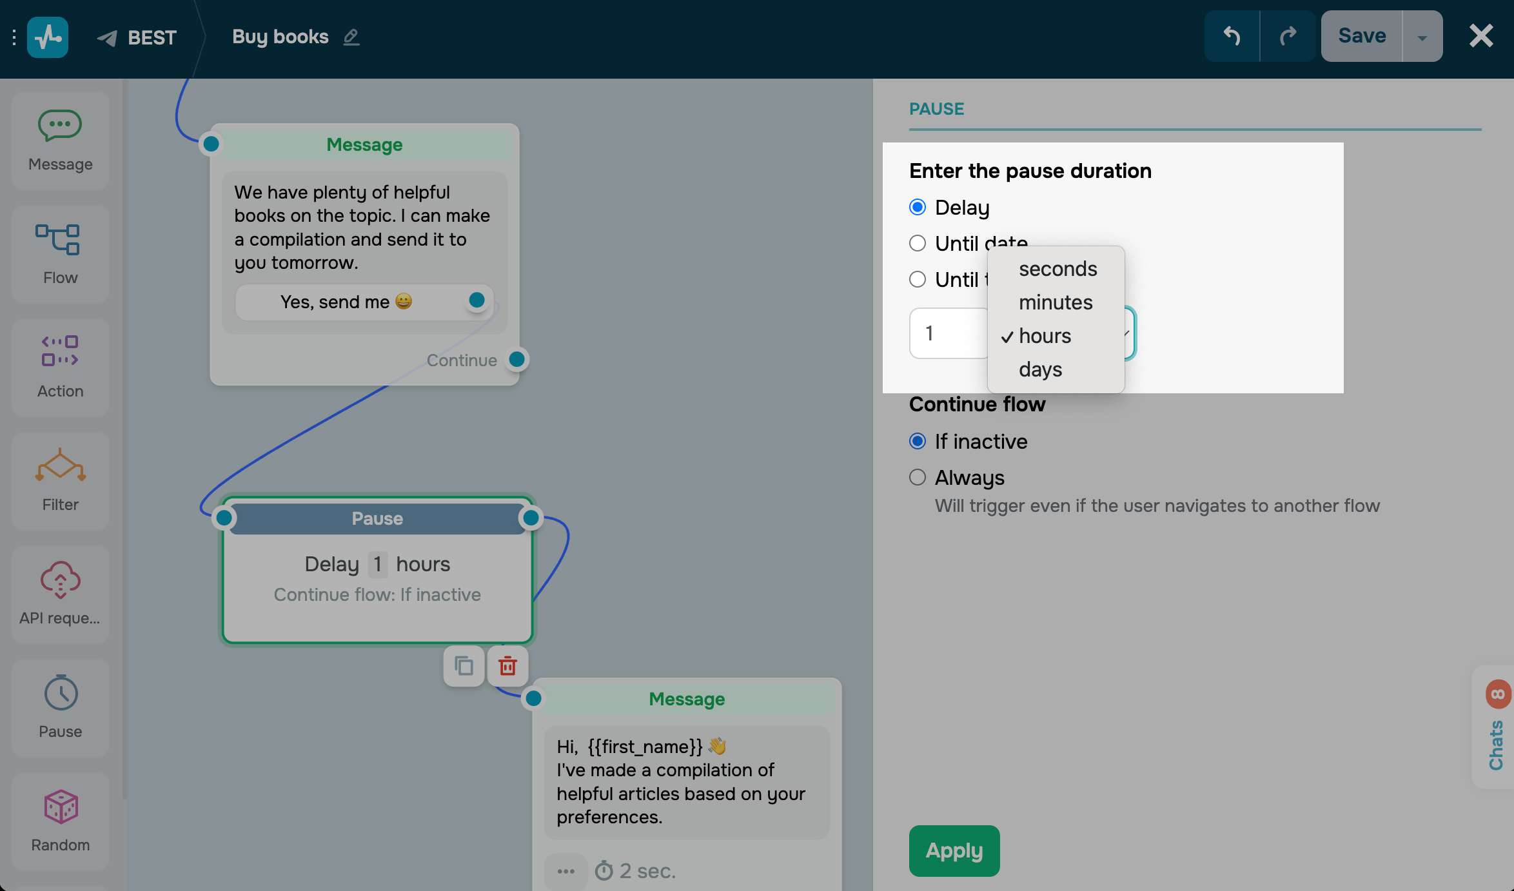Select the Until date radio option
The height and width of the screenshot is (891, 1514).
tap(918, 244)
